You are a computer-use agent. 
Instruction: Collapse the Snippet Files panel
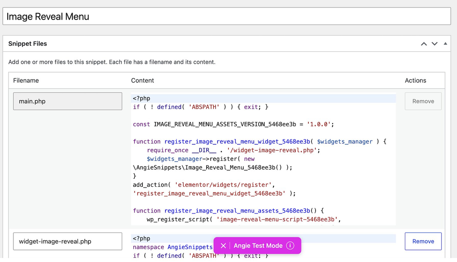click(445, 44)
